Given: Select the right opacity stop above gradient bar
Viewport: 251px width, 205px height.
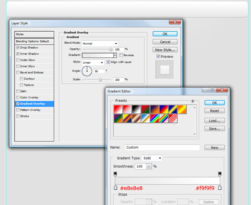Looking at the screenshot, I should coord(220,174).
